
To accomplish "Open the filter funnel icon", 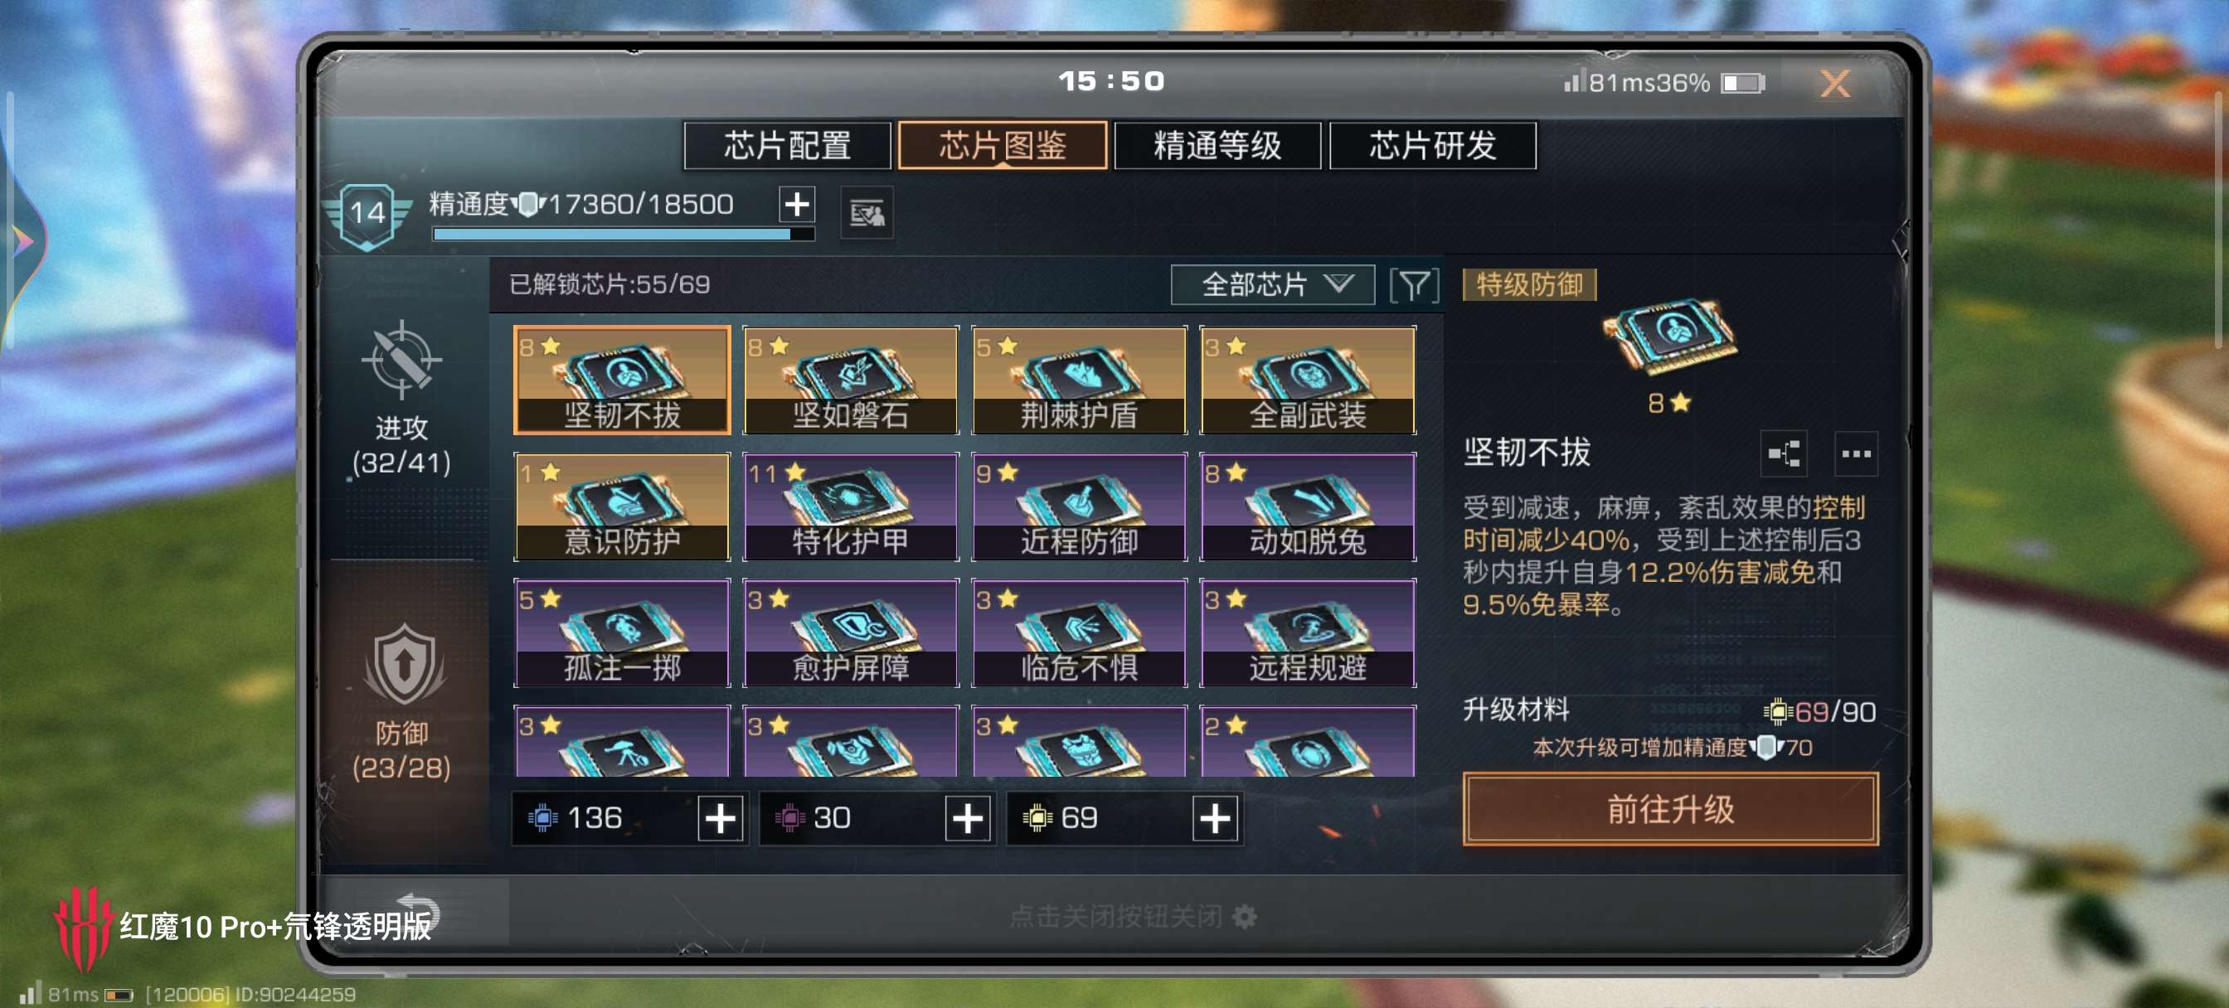I will click(x=1414, y=284).
